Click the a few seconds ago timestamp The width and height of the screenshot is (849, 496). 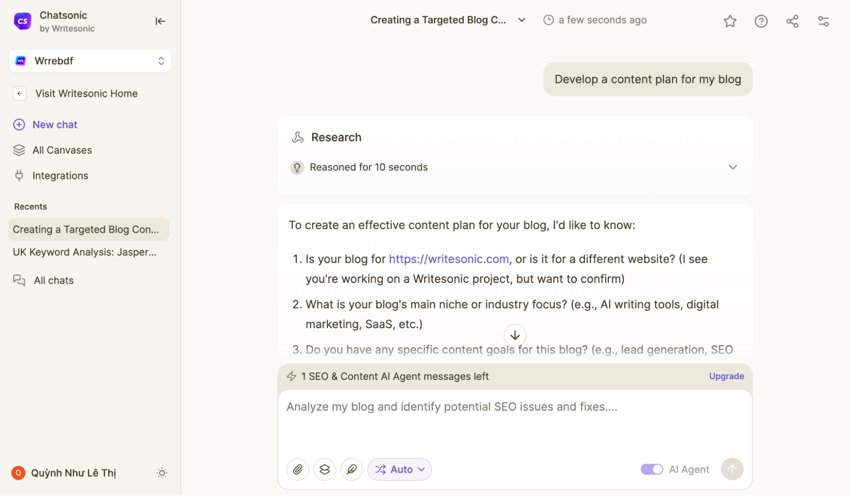click(x=602, y=20)
